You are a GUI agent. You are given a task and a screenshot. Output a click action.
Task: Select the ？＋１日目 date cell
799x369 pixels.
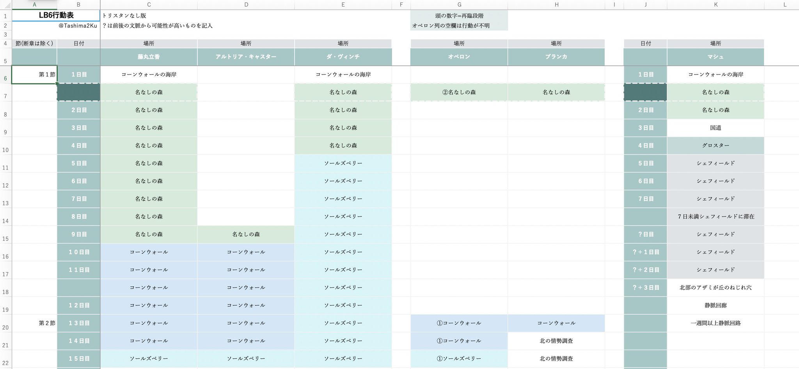(x=646, y=252)
